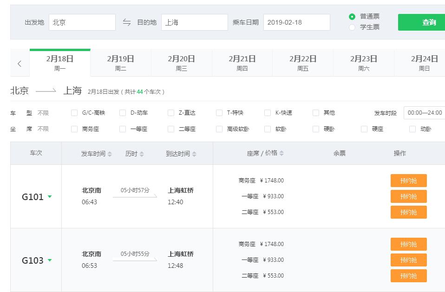Viewport: 445px width, 292px height.
Task: Sort by seat price
Action: pos(265,153)
